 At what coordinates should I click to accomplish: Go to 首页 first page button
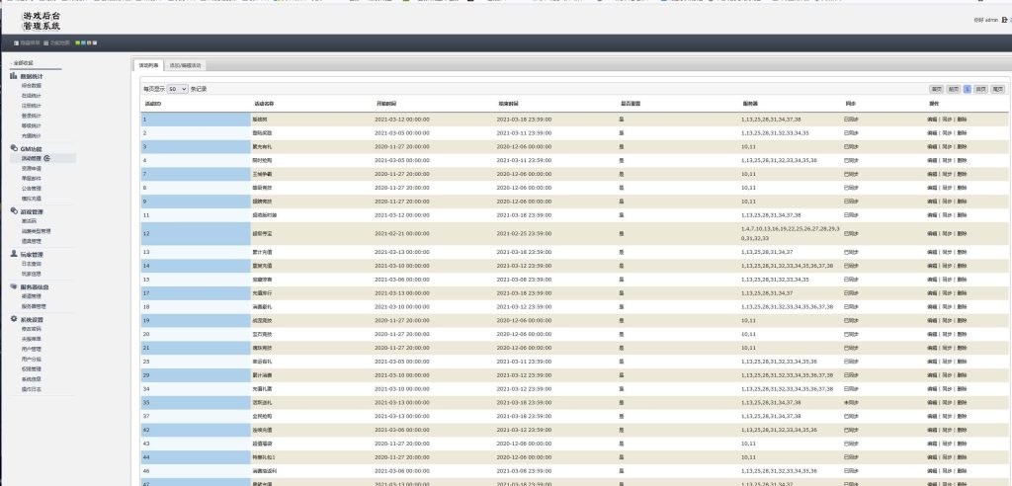click(937, 89)
